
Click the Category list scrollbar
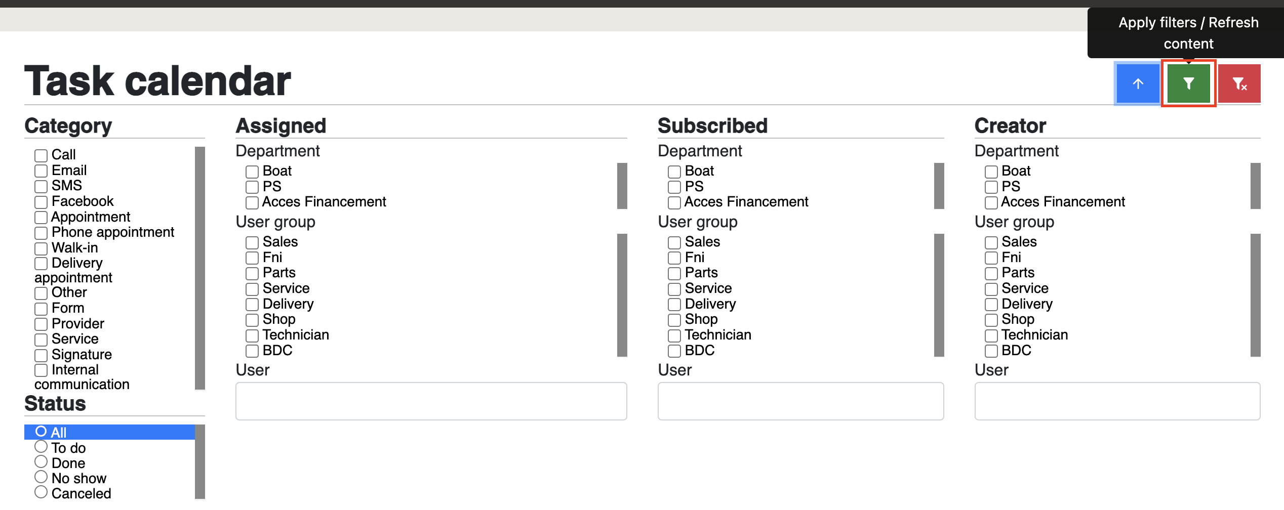point(200,268)
